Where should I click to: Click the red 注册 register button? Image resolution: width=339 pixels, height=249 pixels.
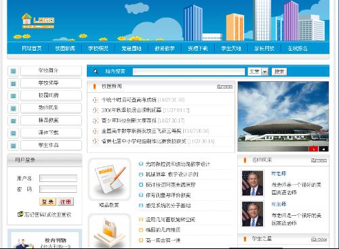(x=66, y=202)
